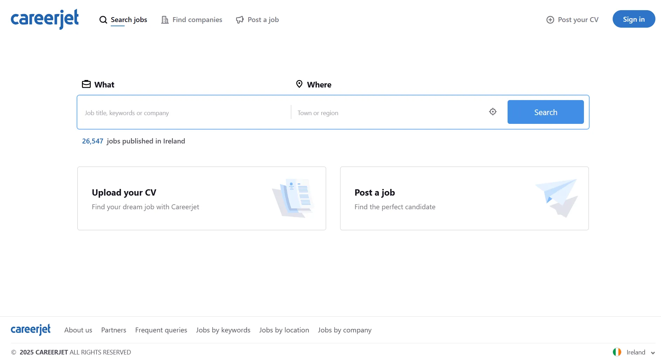
Task: Click the Sign in button
Action: point(634,19)
